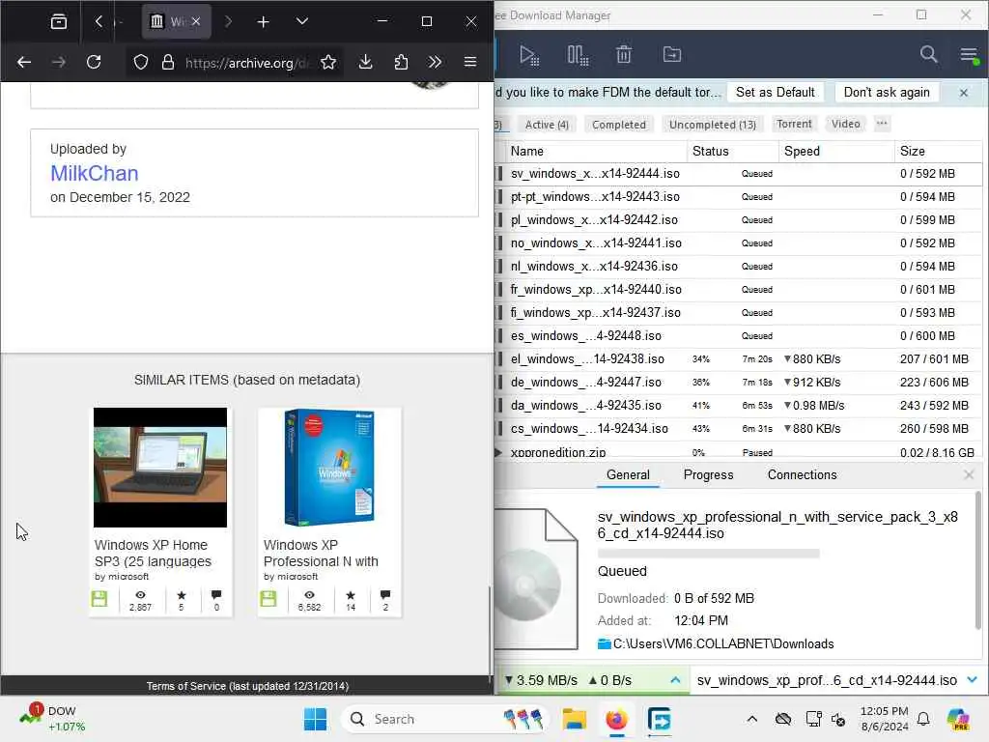Open the Firefox downloads panel
The width and height of the screenshot is (989, 742).
tap(365, 62)
